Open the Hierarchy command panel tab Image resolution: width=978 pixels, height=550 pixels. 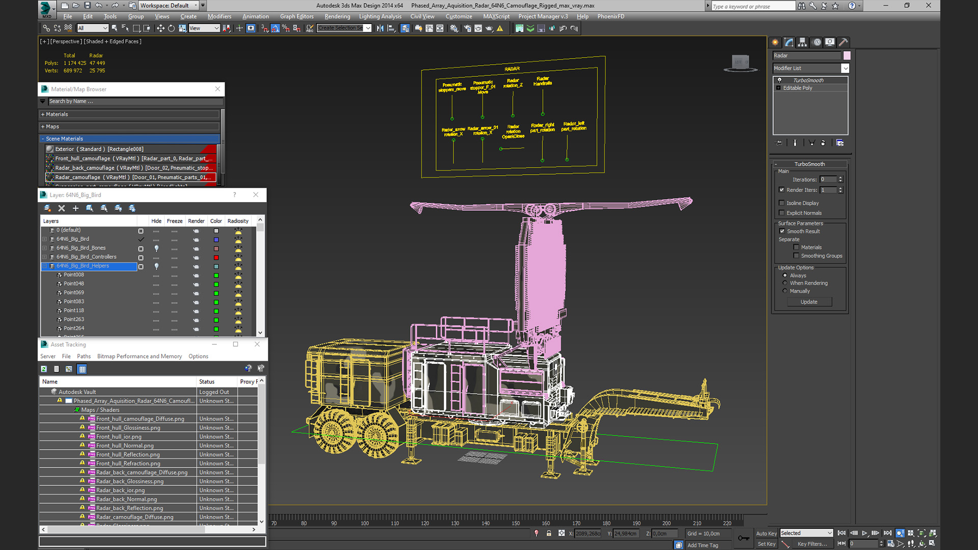tap(802, 42)
